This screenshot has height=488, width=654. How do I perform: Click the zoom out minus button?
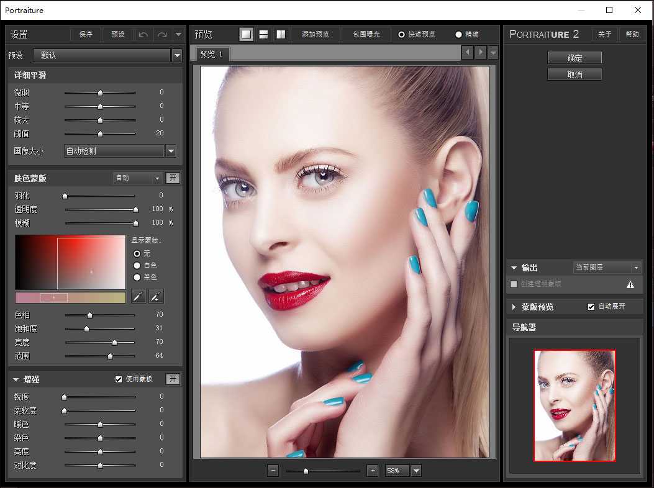273,471
